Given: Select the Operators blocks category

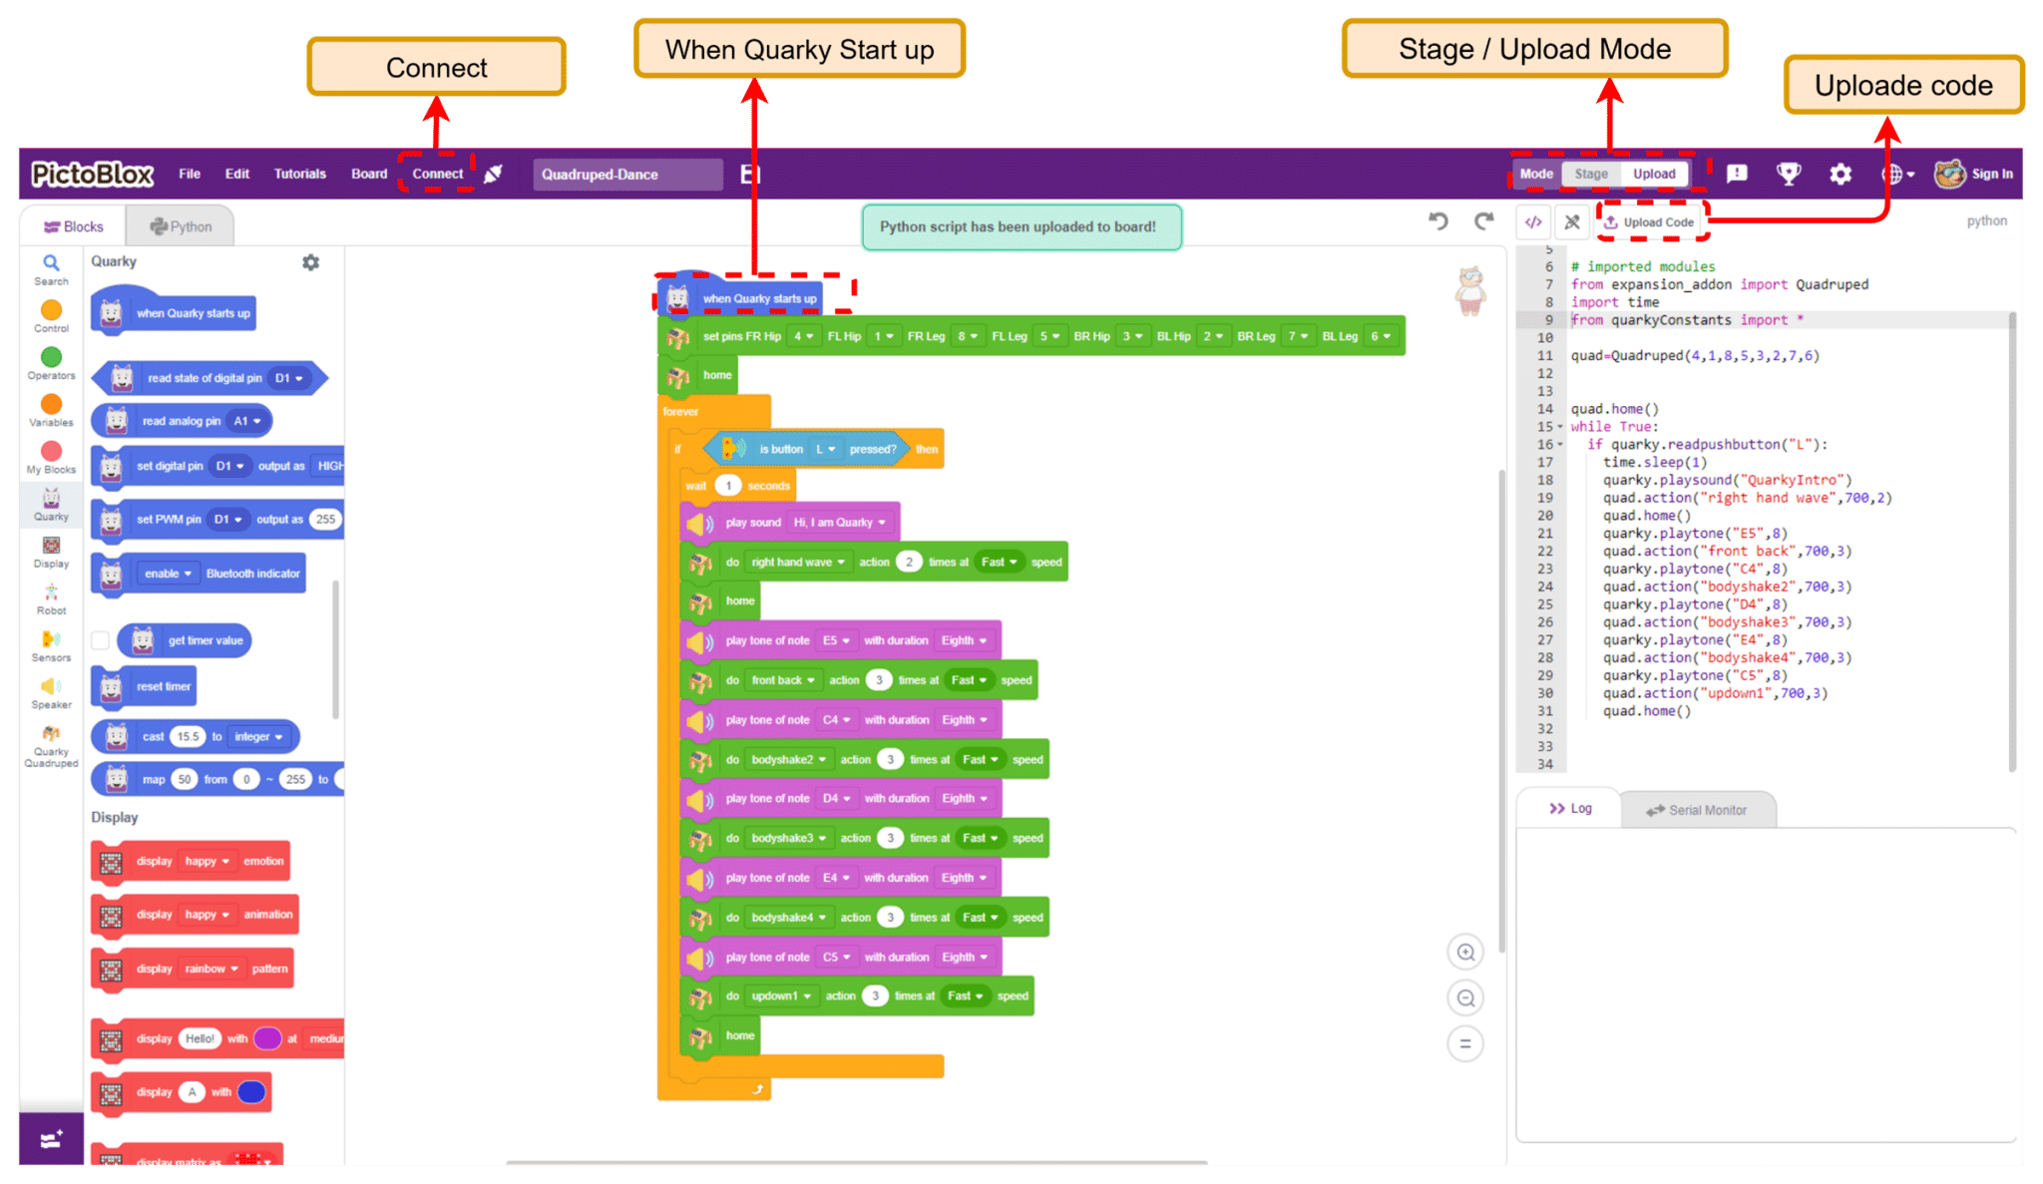Looking at the screenshot, I should pos(51,363).
